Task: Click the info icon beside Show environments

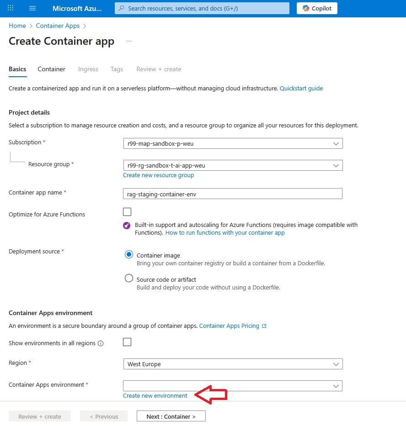Action: (x=101, y=343)
